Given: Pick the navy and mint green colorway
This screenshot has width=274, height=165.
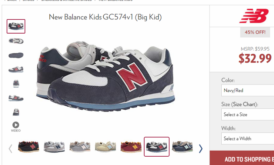Looking at the screenshot, I should (x=182, y=147).
